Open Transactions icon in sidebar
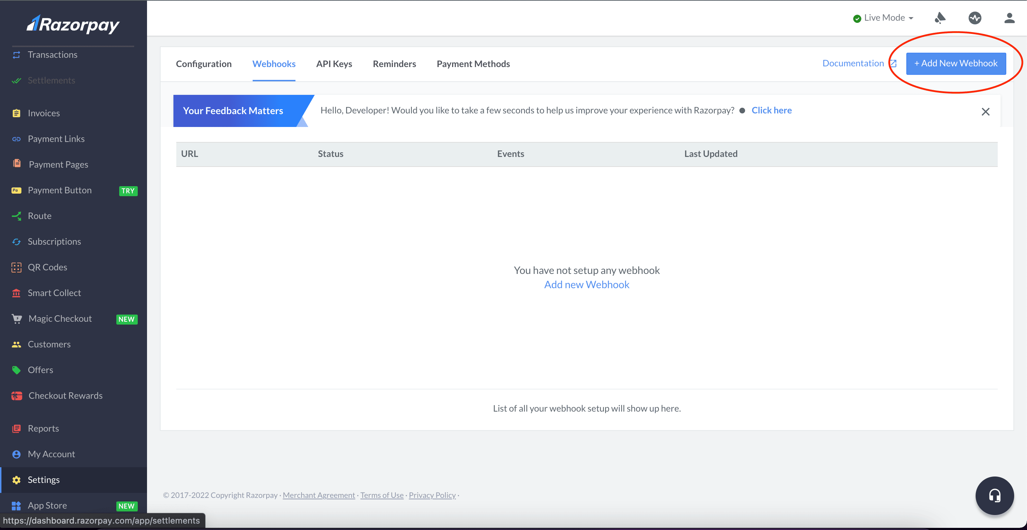Screen dimensions: 1027x530 (16, 55)
